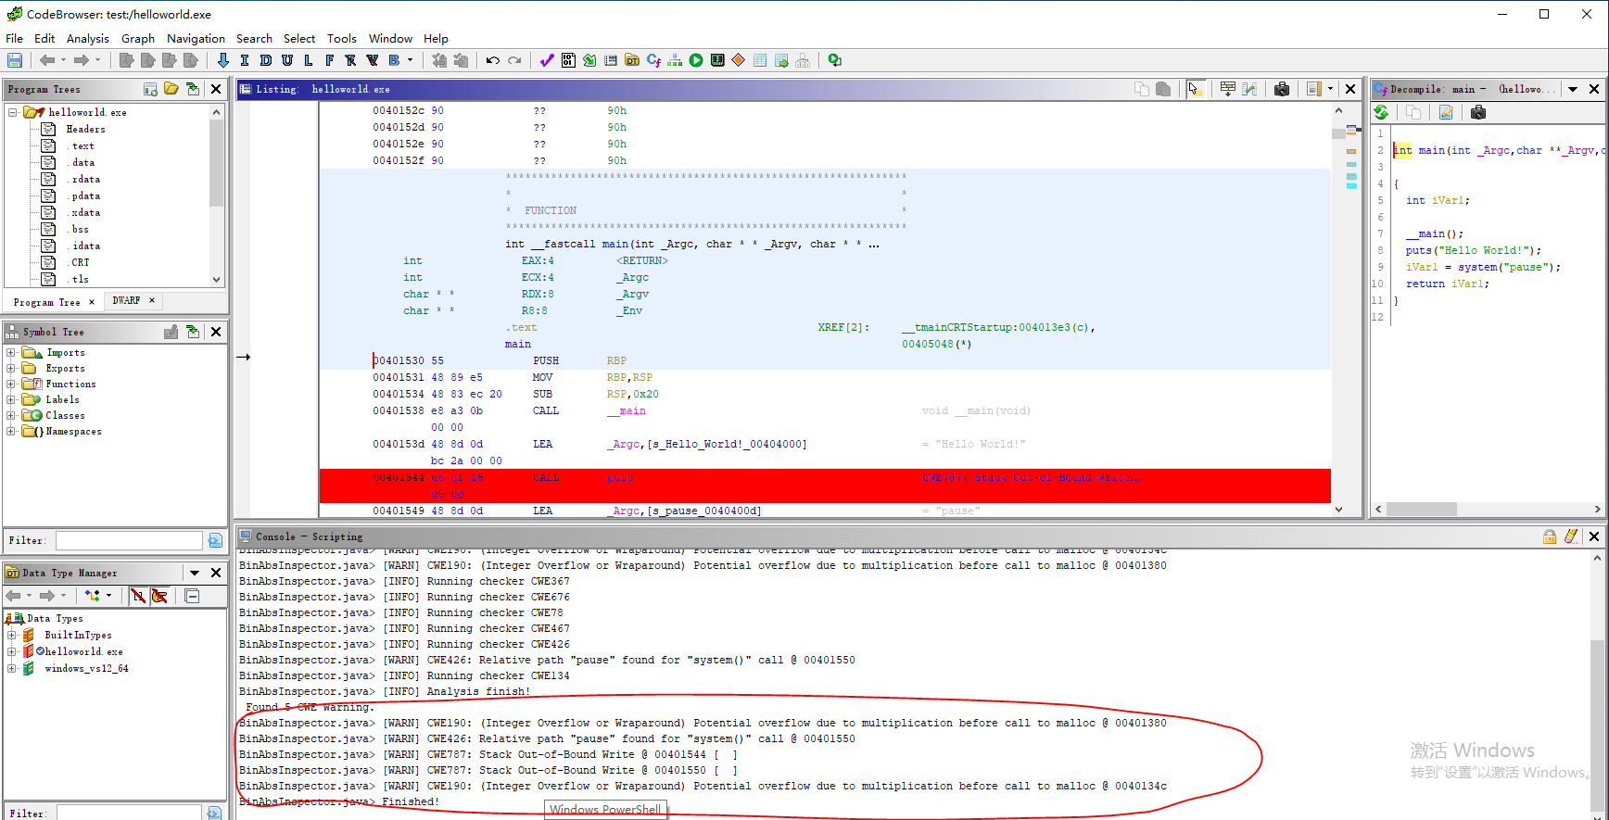Click the Undo arrow in the main toolbar

coord(493,60)
